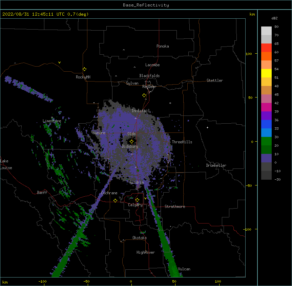Select the yellow V marker northwest of RockyMH
This screenshot has width=292, height=286.
click(x=59, y=62)
